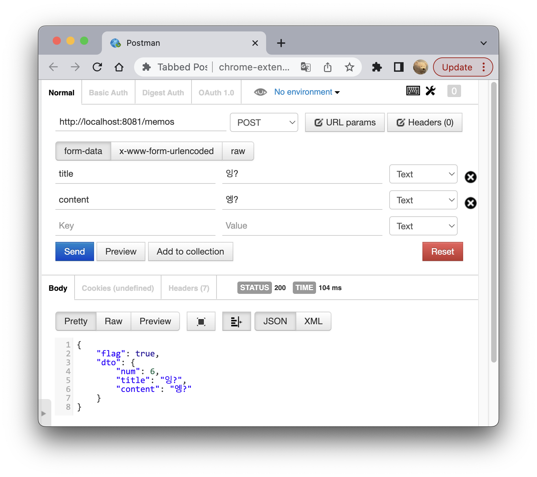Click the zero notification counter badge
537x477 pixels.
tap(454, 91)
